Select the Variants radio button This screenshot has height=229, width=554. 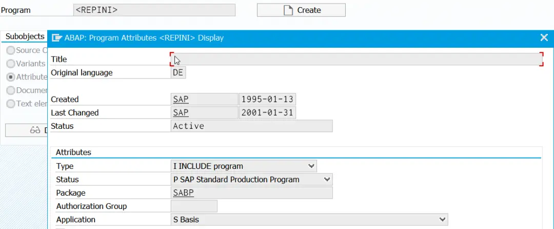click(10, 64)
